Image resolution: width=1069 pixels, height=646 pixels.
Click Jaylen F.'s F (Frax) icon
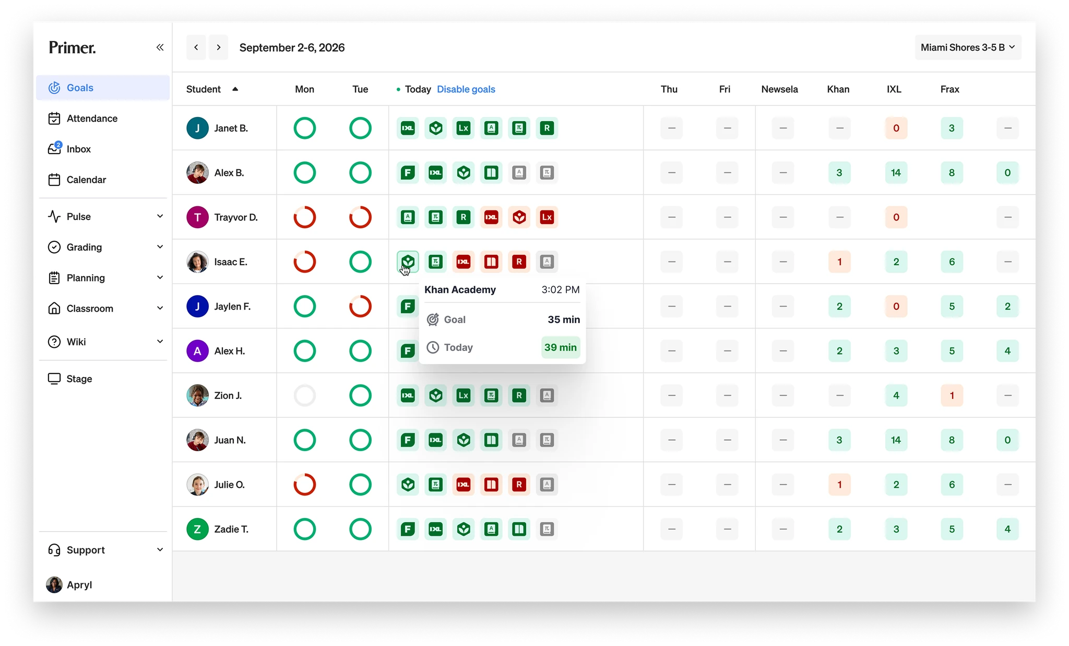click(x=408, y=306)
